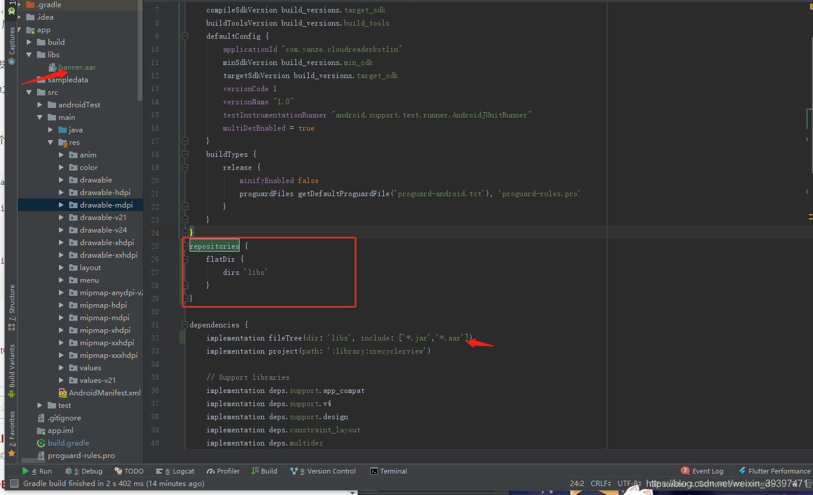Open the CRLF line separator dropdown
Viewport: 813px width, 495px height.
pos(601,484)
